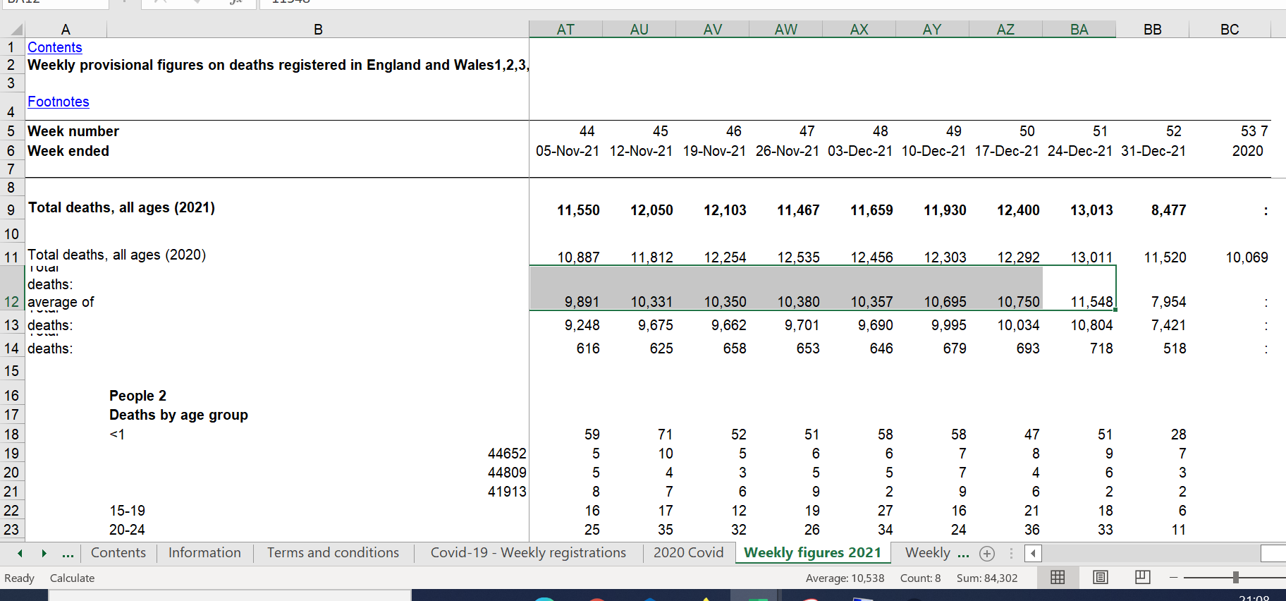The image size is (1286, 601).
Task: Open the Terms and conditions tab
Action: 333,553
